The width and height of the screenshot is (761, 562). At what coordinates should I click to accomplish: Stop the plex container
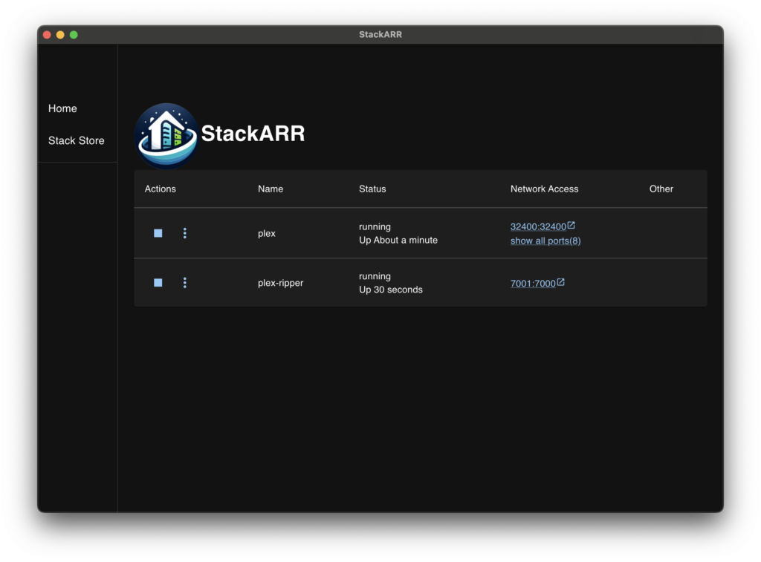click(158, 233)
